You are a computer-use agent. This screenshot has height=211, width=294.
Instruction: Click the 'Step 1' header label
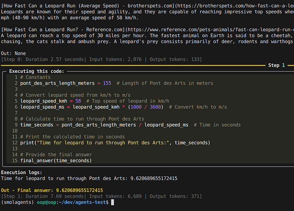pyautogui.click(x=276, y=65)
